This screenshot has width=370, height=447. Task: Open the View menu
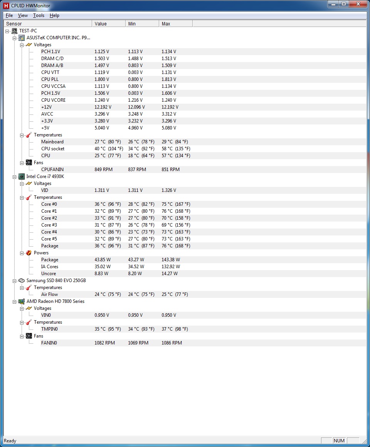point(23,15)
